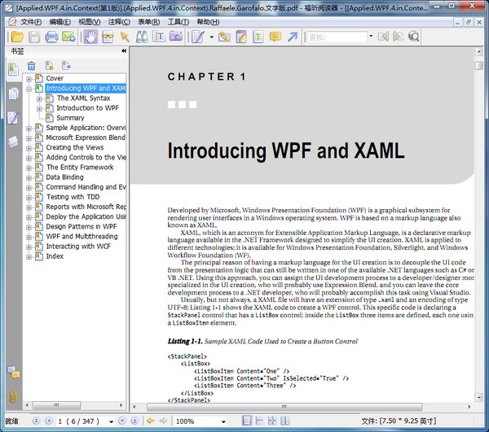
Task: Open the 文件(F) menu
Action: click(x=31, y=22)
